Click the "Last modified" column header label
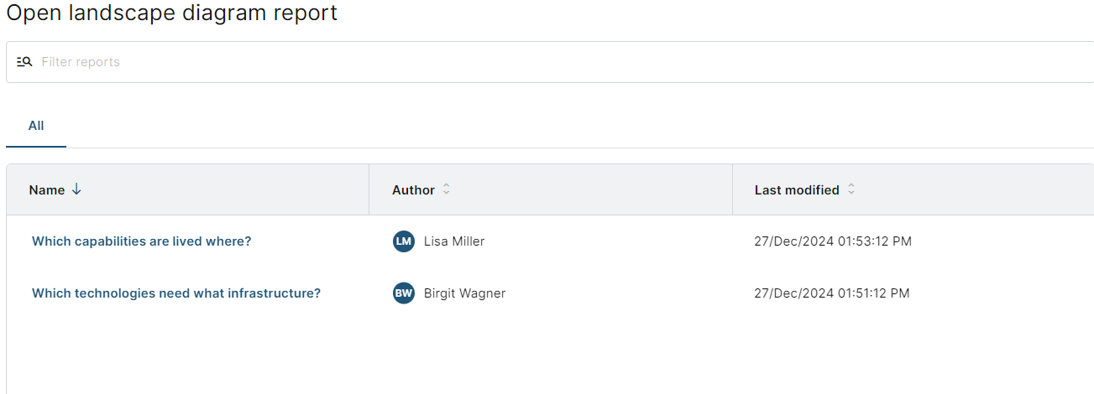1094x394 pixels. (797, 190)
